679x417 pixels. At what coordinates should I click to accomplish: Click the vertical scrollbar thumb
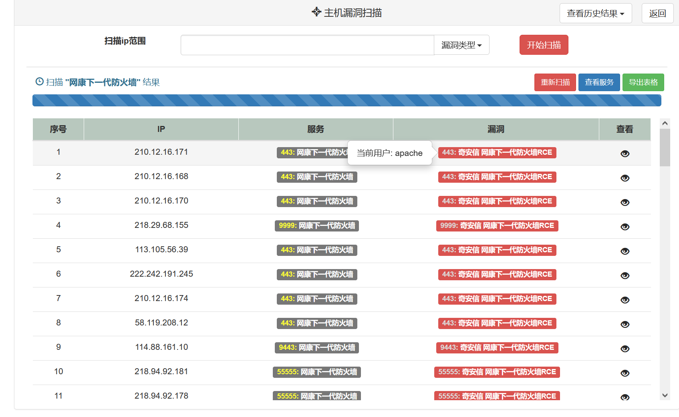(665, 147)
